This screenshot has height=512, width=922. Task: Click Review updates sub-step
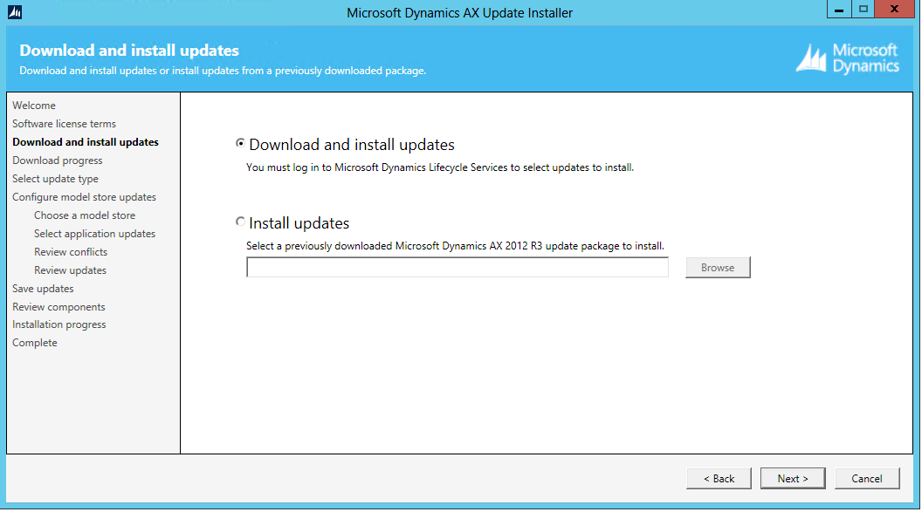coord(70,270)
